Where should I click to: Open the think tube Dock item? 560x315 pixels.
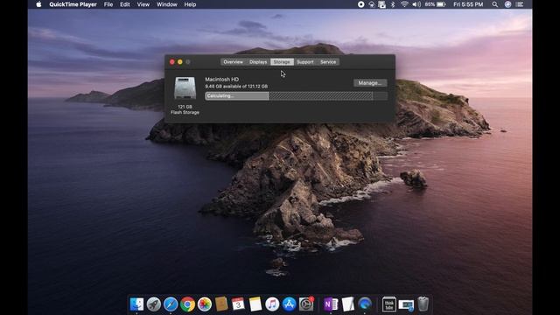pyautogui.click(x=388, y=304)
